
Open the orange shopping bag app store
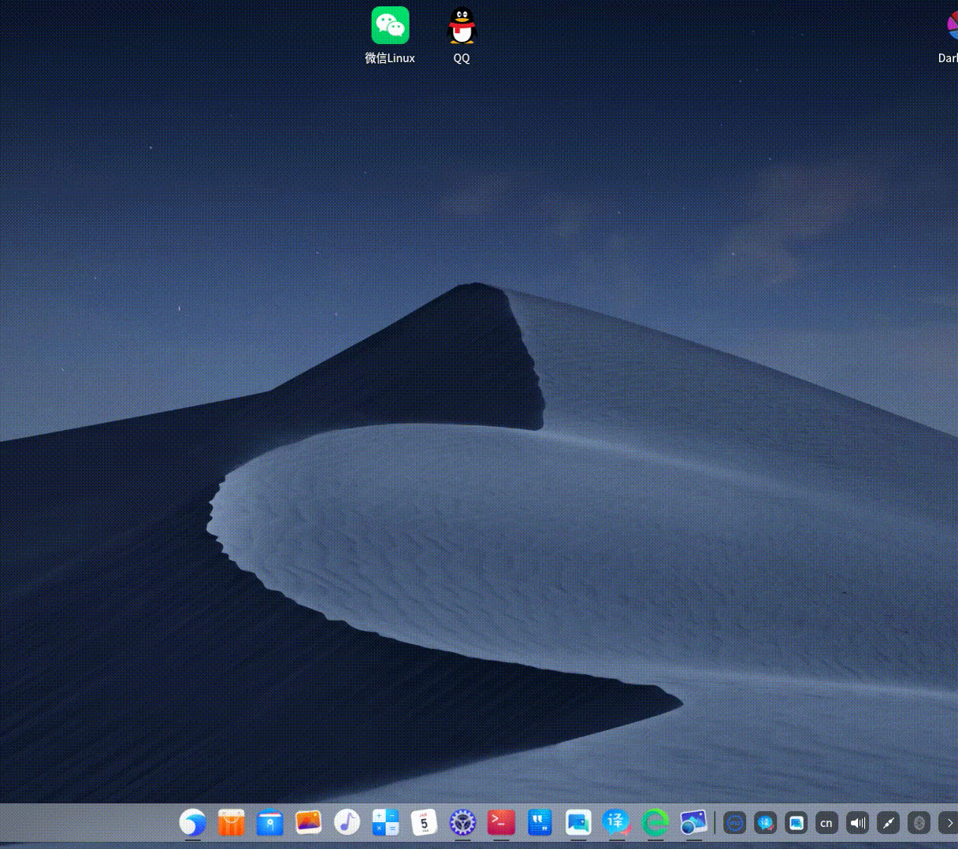pyautogui.click(x=231, y=823)
